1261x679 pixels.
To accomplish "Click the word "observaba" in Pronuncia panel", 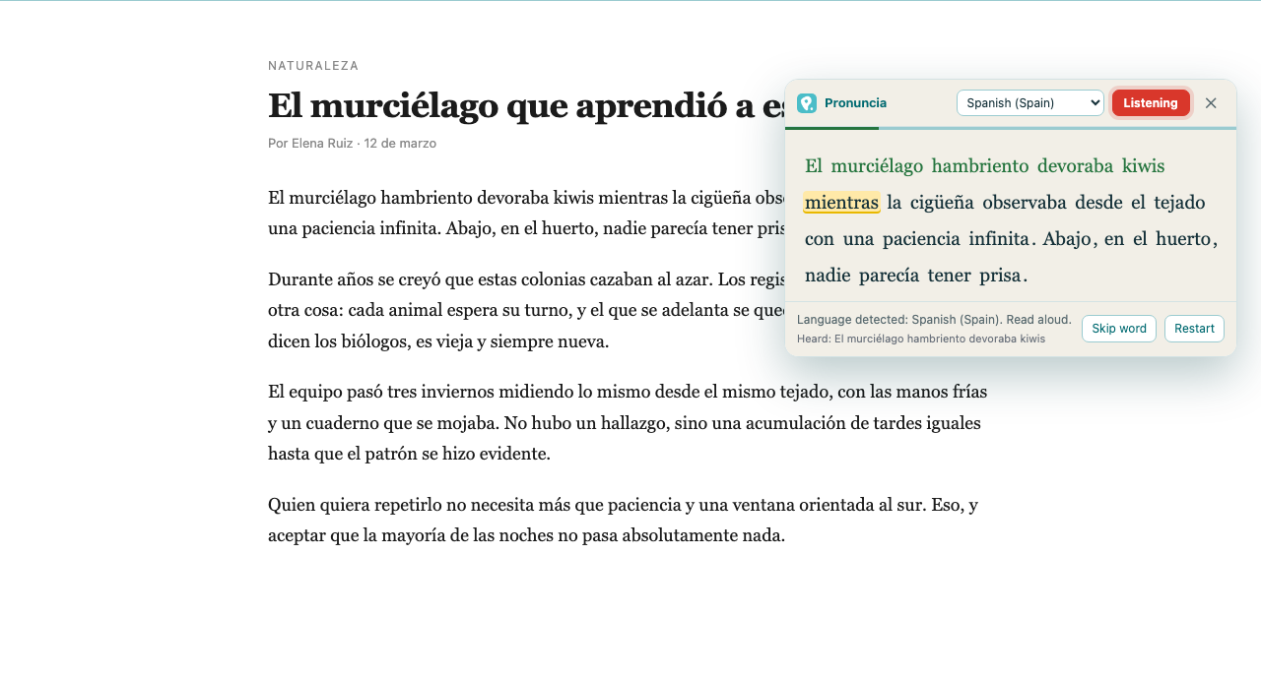I will [x=1025, y=203].
